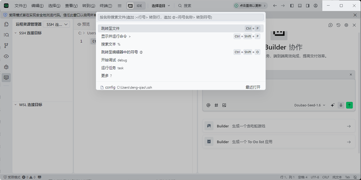
Task: Toggle the bottom panel layout
Action: [300, 6]
